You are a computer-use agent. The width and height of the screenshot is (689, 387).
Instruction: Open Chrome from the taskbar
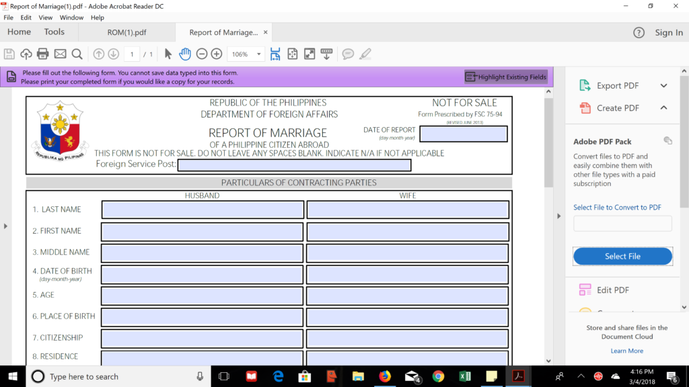click(x=438, y=376)
